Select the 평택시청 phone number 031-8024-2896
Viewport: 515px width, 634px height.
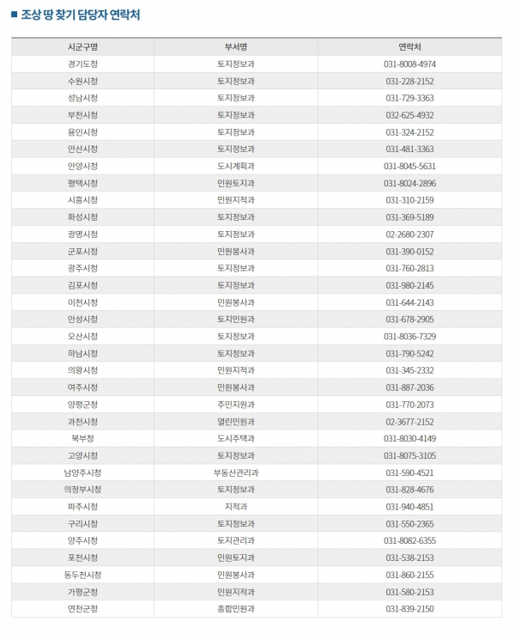tap(409, 183)
